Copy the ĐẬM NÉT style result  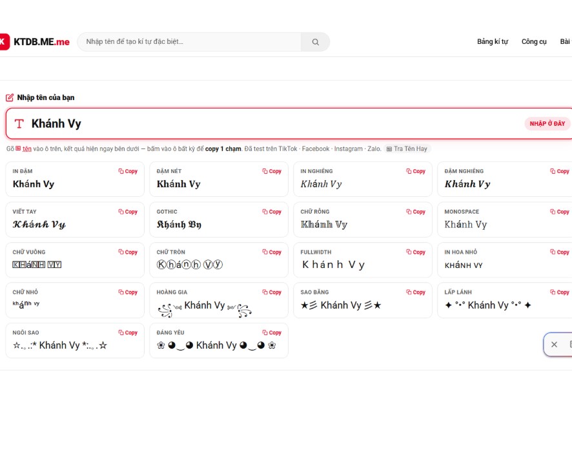272,171
